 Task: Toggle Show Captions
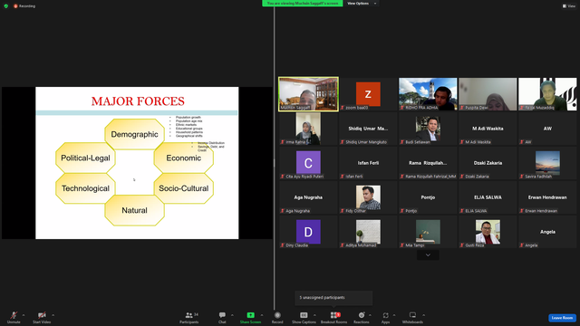click(x=304, y=317)
